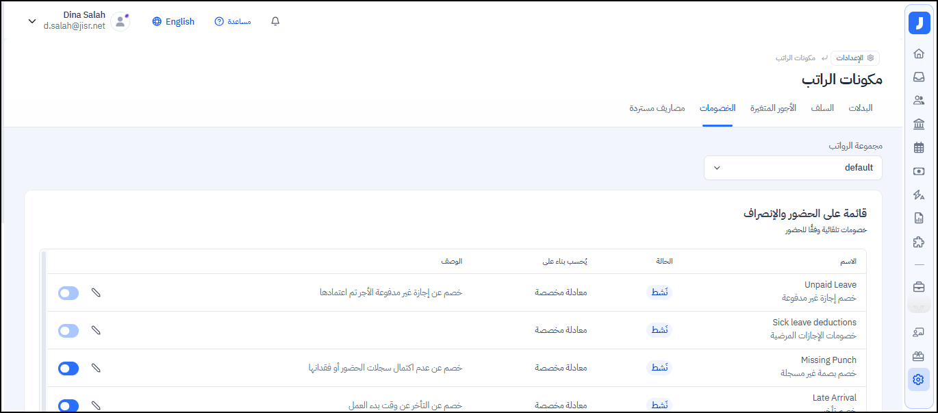Image resolution: width=938 pixels, height=413 pixels.
Task: Open the payroll banknote icon in sidebar
Action: click(919, 171)
